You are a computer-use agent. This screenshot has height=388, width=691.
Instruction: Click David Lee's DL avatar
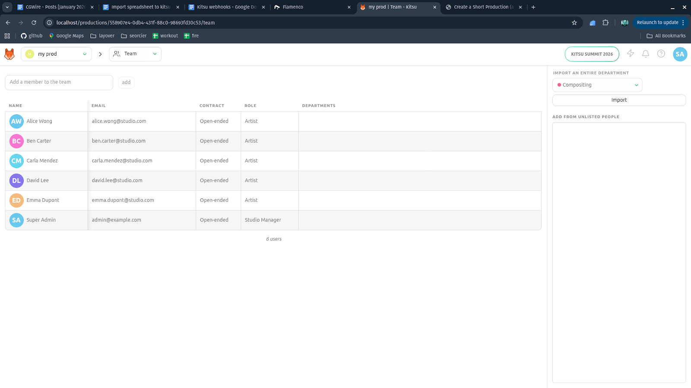16,181
